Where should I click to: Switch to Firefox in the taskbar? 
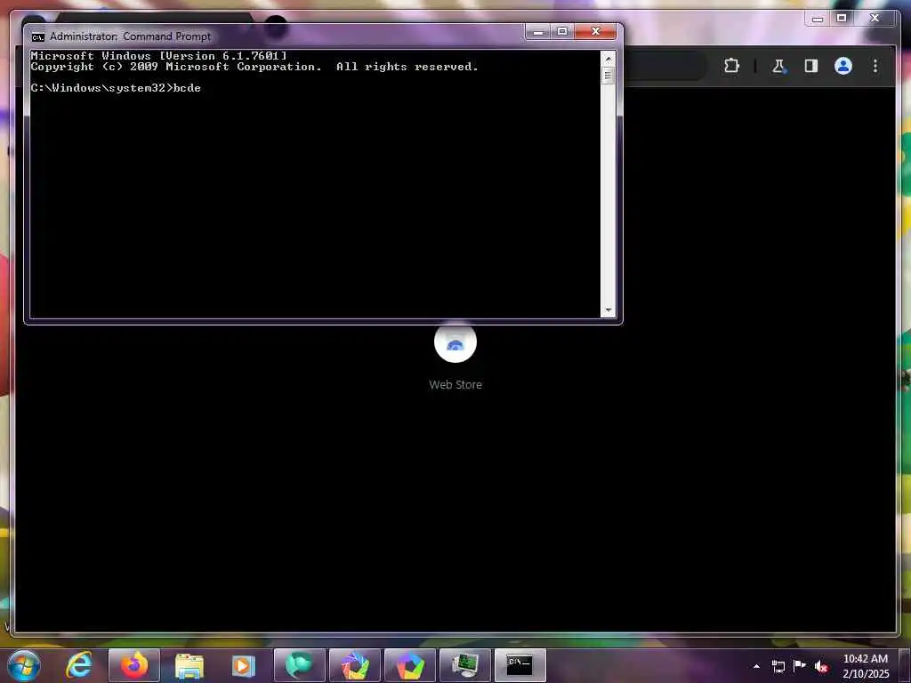pos(134,665)
